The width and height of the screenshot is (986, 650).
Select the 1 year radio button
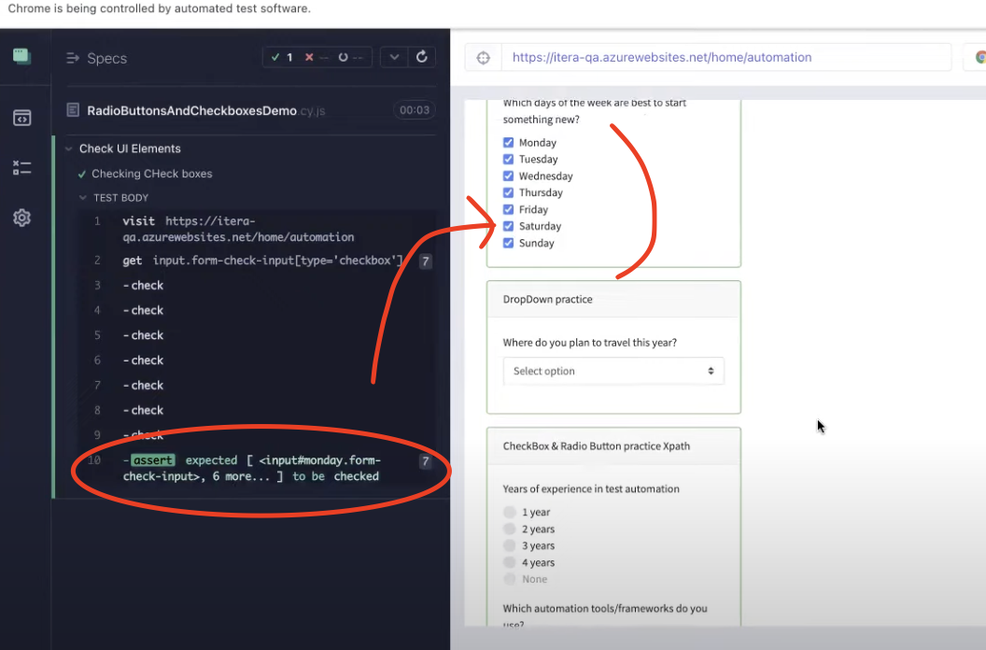coord(510,512)
